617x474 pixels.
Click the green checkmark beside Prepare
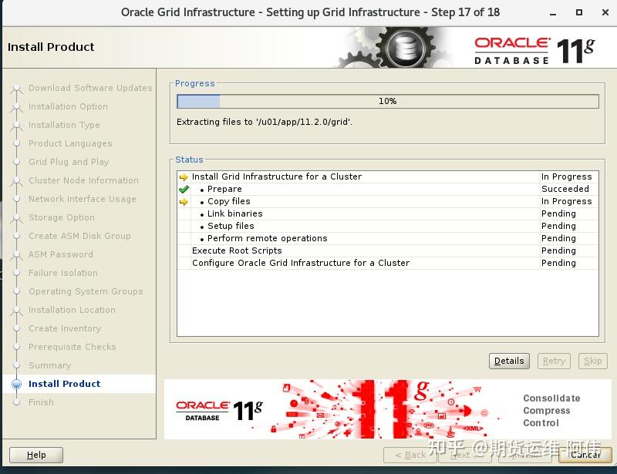click(184, 189)
